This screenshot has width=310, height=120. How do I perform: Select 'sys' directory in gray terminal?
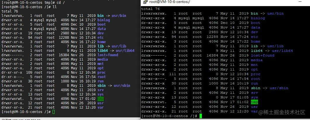pyautogui.click(x=101, y=94)
